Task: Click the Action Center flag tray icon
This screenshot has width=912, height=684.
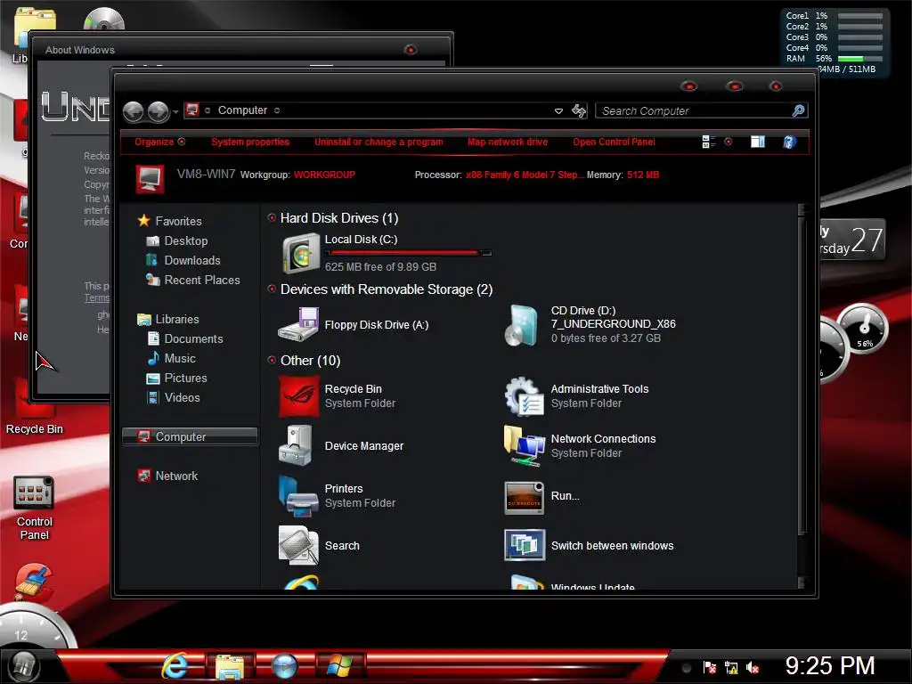Action: [710, 667]
